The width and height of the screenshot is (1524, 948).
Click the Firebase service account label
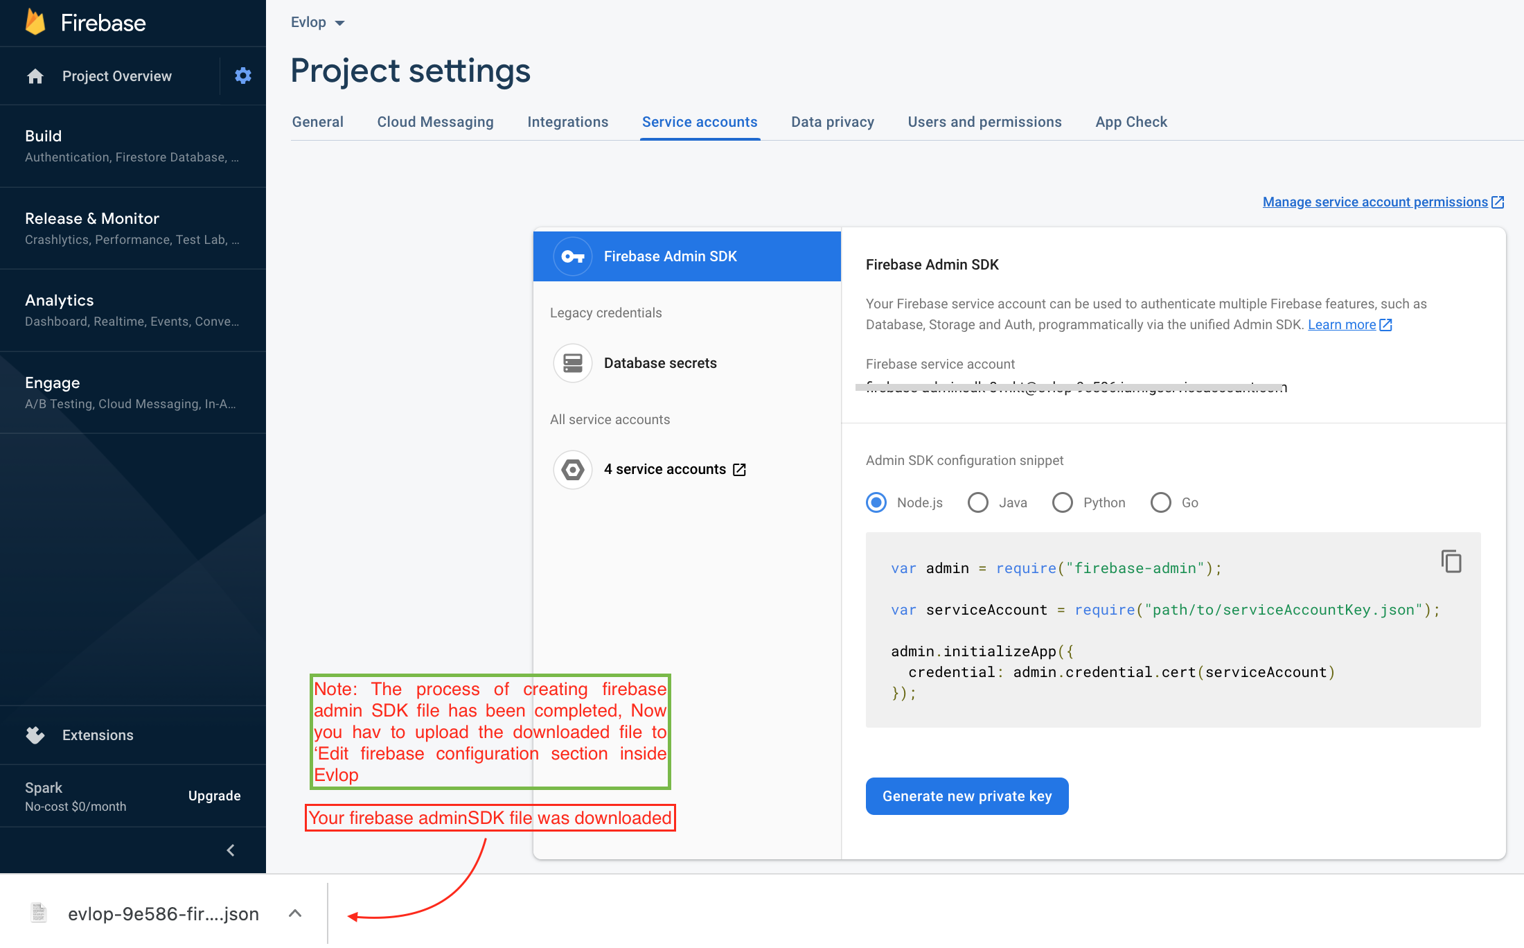point(940,364)
